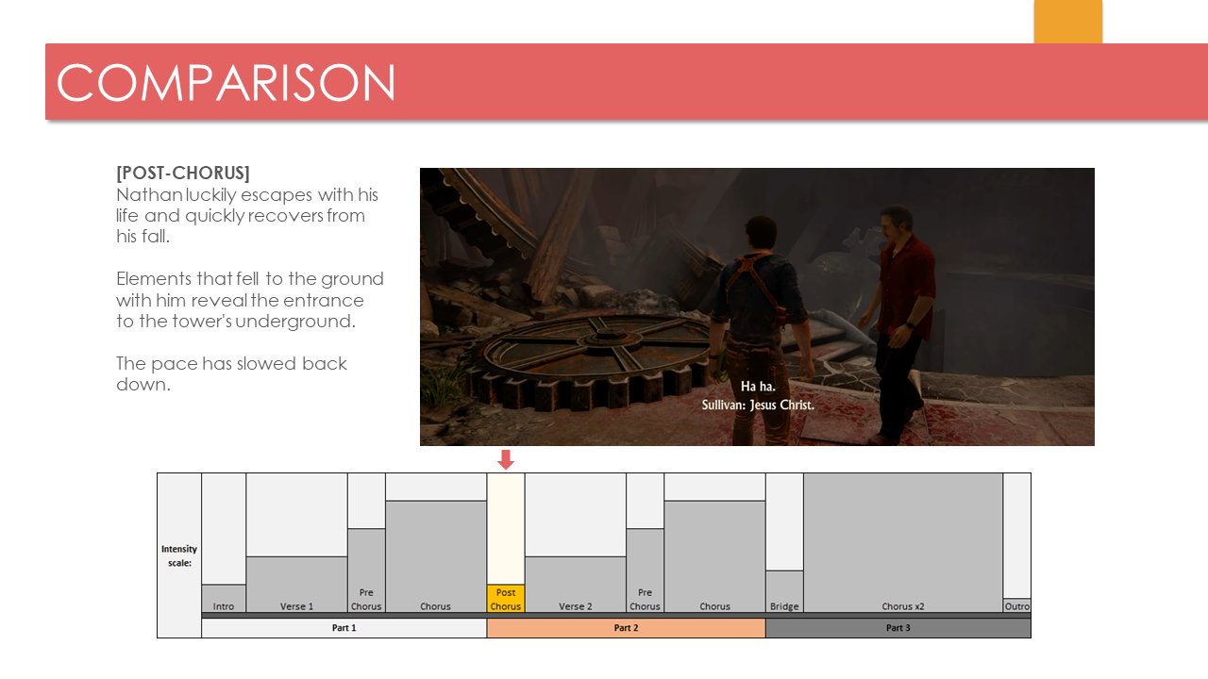Click the Intro segment in the chart
Viewport: 1208px width, 679px height.
(x=224, y=599)
